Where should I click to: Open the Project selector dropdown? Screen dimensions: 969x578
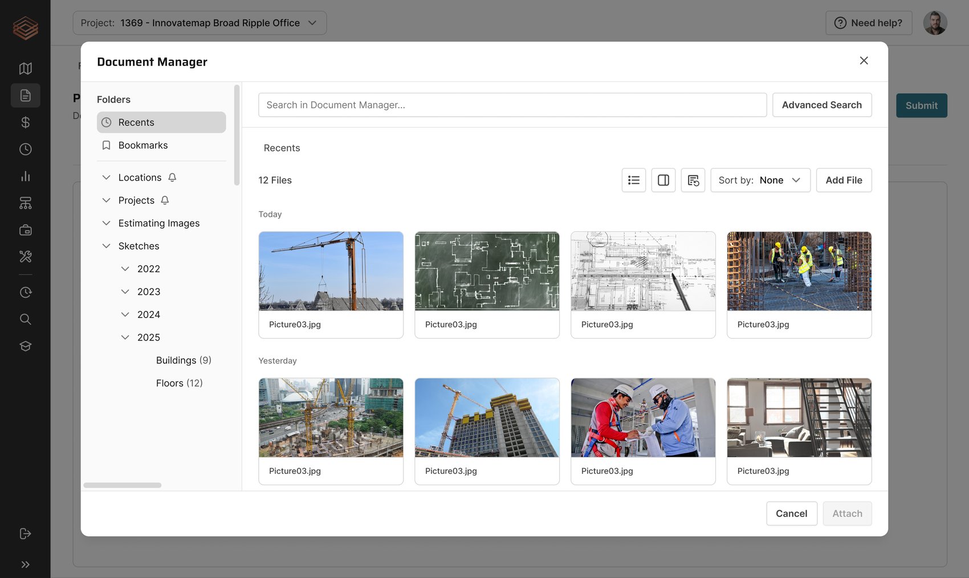(199, 23)
